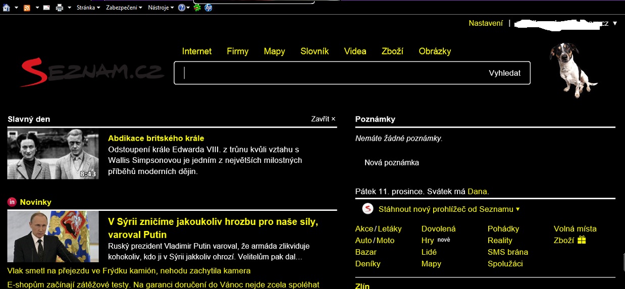Image resolution: width=625 pixels, height=289 pixels.
Task: Switch to the Zboží search tab
Action: coord(393,51)
